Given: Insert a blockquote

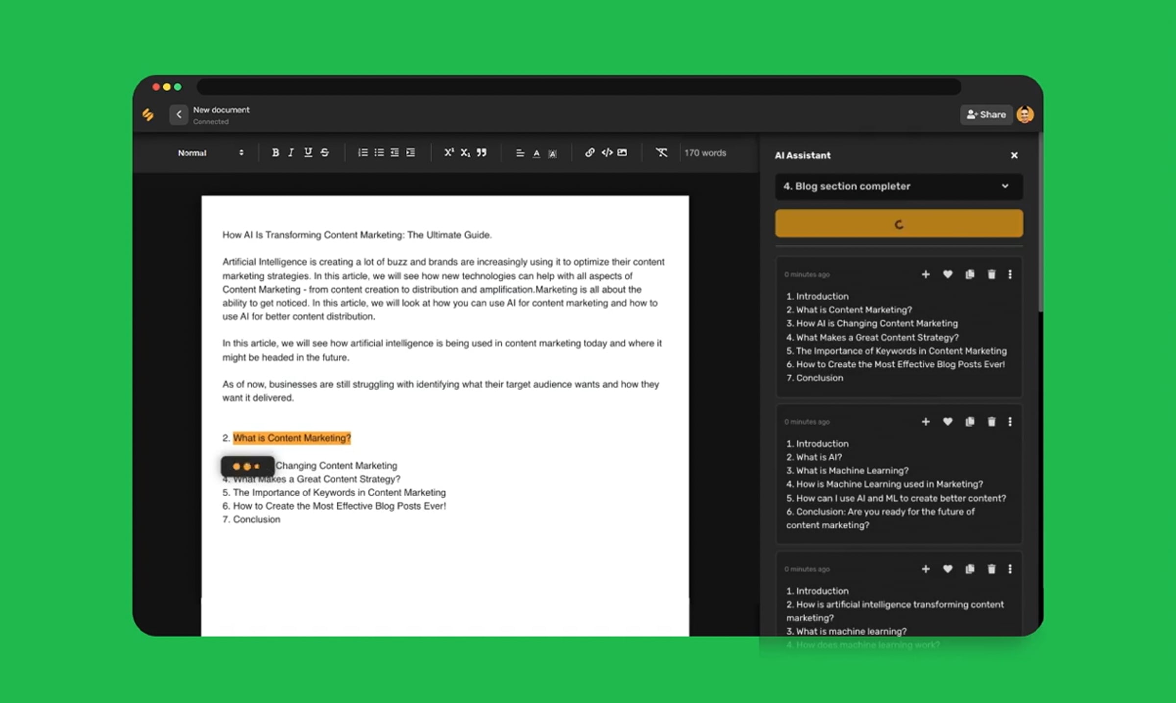Looking at the screenshot, I should (482, 153).
